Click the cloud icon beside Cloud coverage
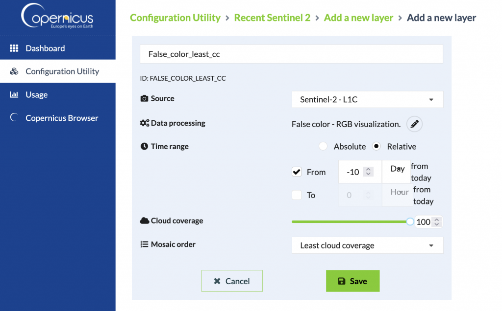502x311 pixels. [x=145, y=221]
